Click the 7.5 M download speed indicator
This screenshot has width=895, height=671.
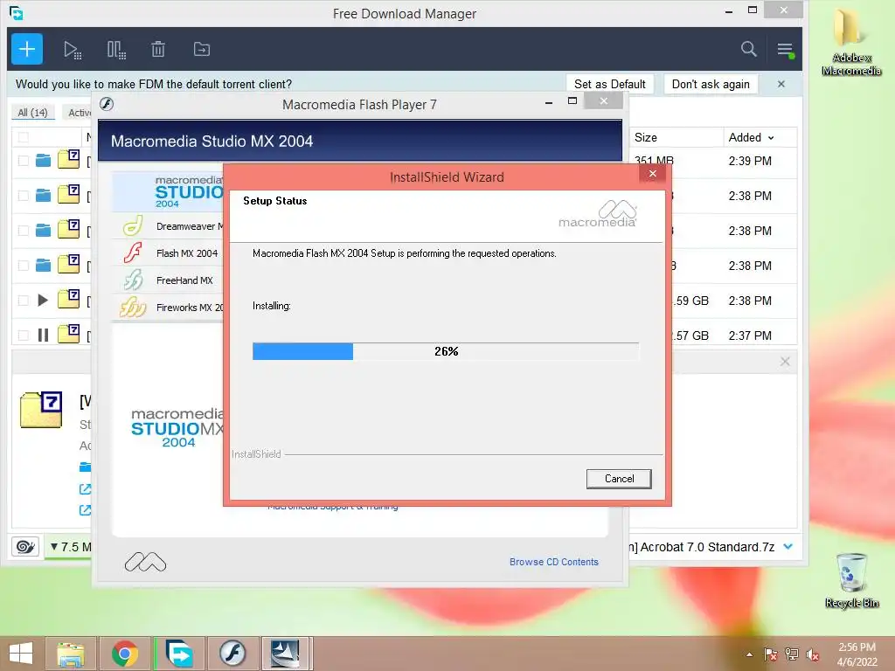70,547
